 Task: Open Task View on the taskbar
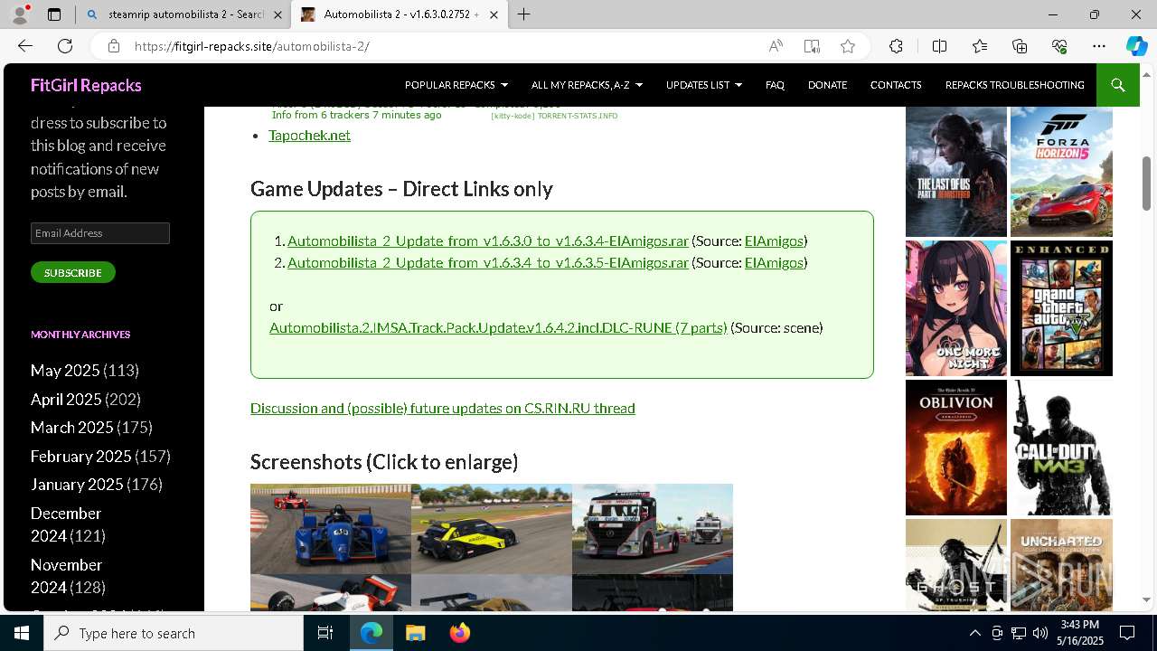325,633
